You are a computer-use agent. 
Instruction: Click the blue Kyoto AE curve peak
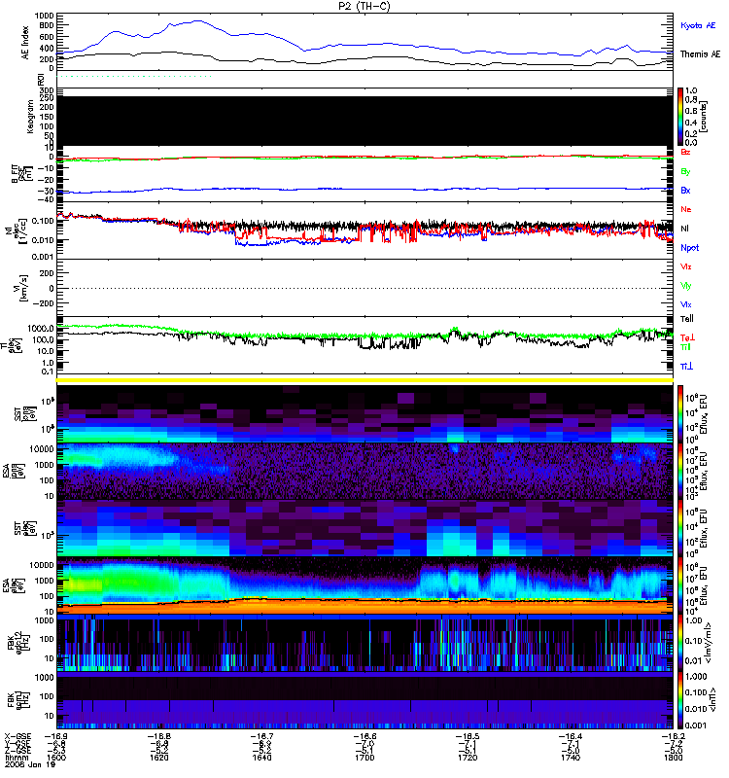coord(198,20)
